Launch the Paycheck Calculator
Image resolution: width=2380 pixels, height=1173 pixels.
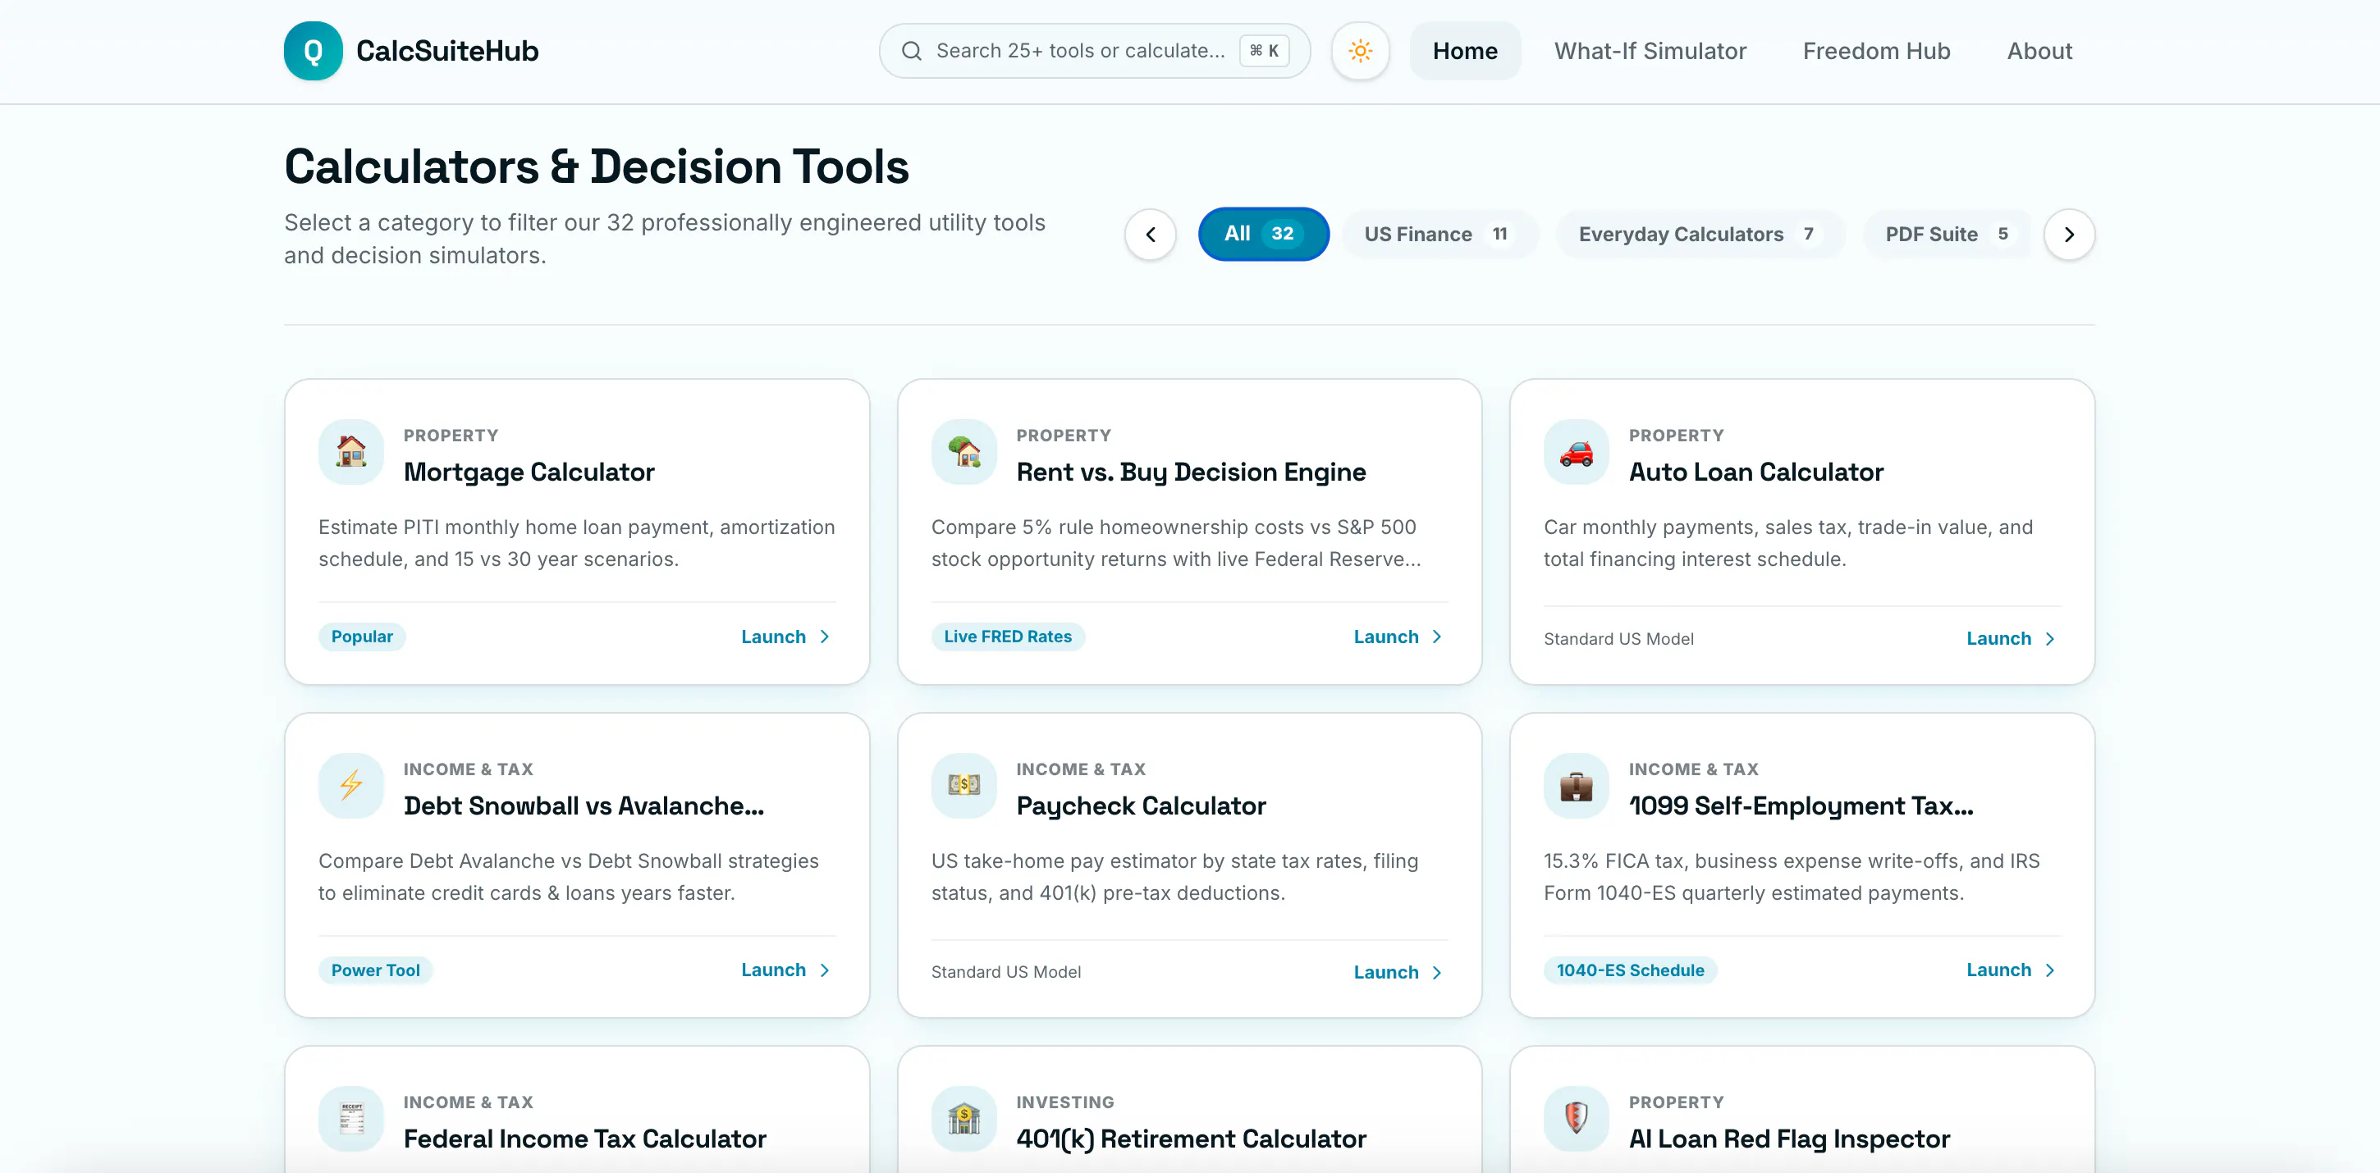[x=1398, y=972]
